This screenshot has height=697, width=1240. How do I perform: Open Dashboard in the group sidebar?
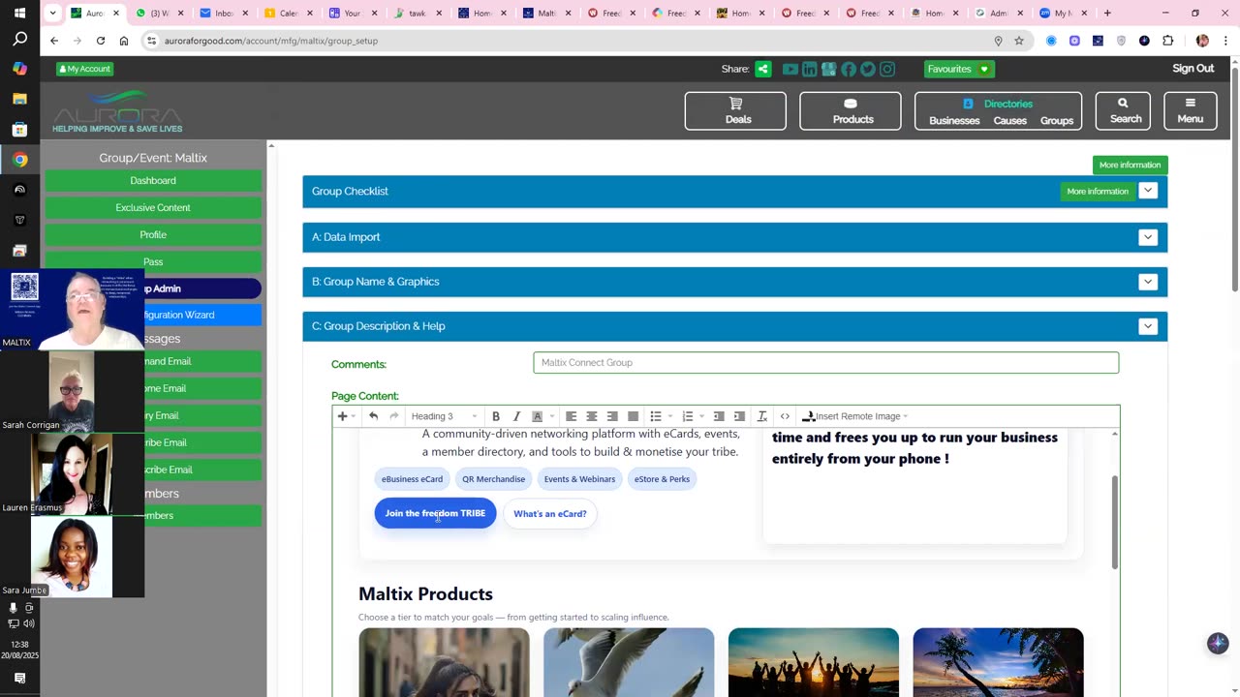point(153,181)
